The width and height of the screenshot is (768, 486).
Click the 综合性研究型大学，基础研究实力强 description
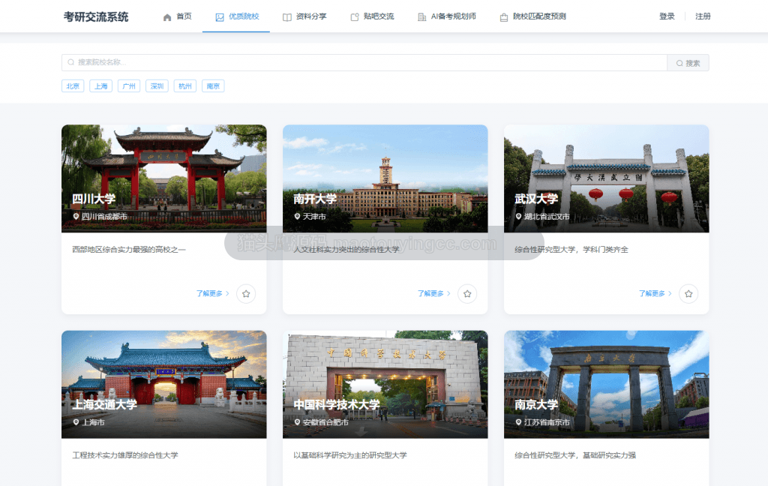575,455
